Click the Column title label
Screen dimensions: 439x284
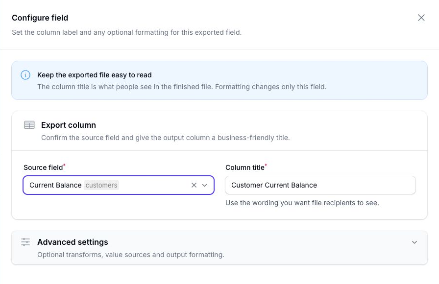tap(245, 167)
